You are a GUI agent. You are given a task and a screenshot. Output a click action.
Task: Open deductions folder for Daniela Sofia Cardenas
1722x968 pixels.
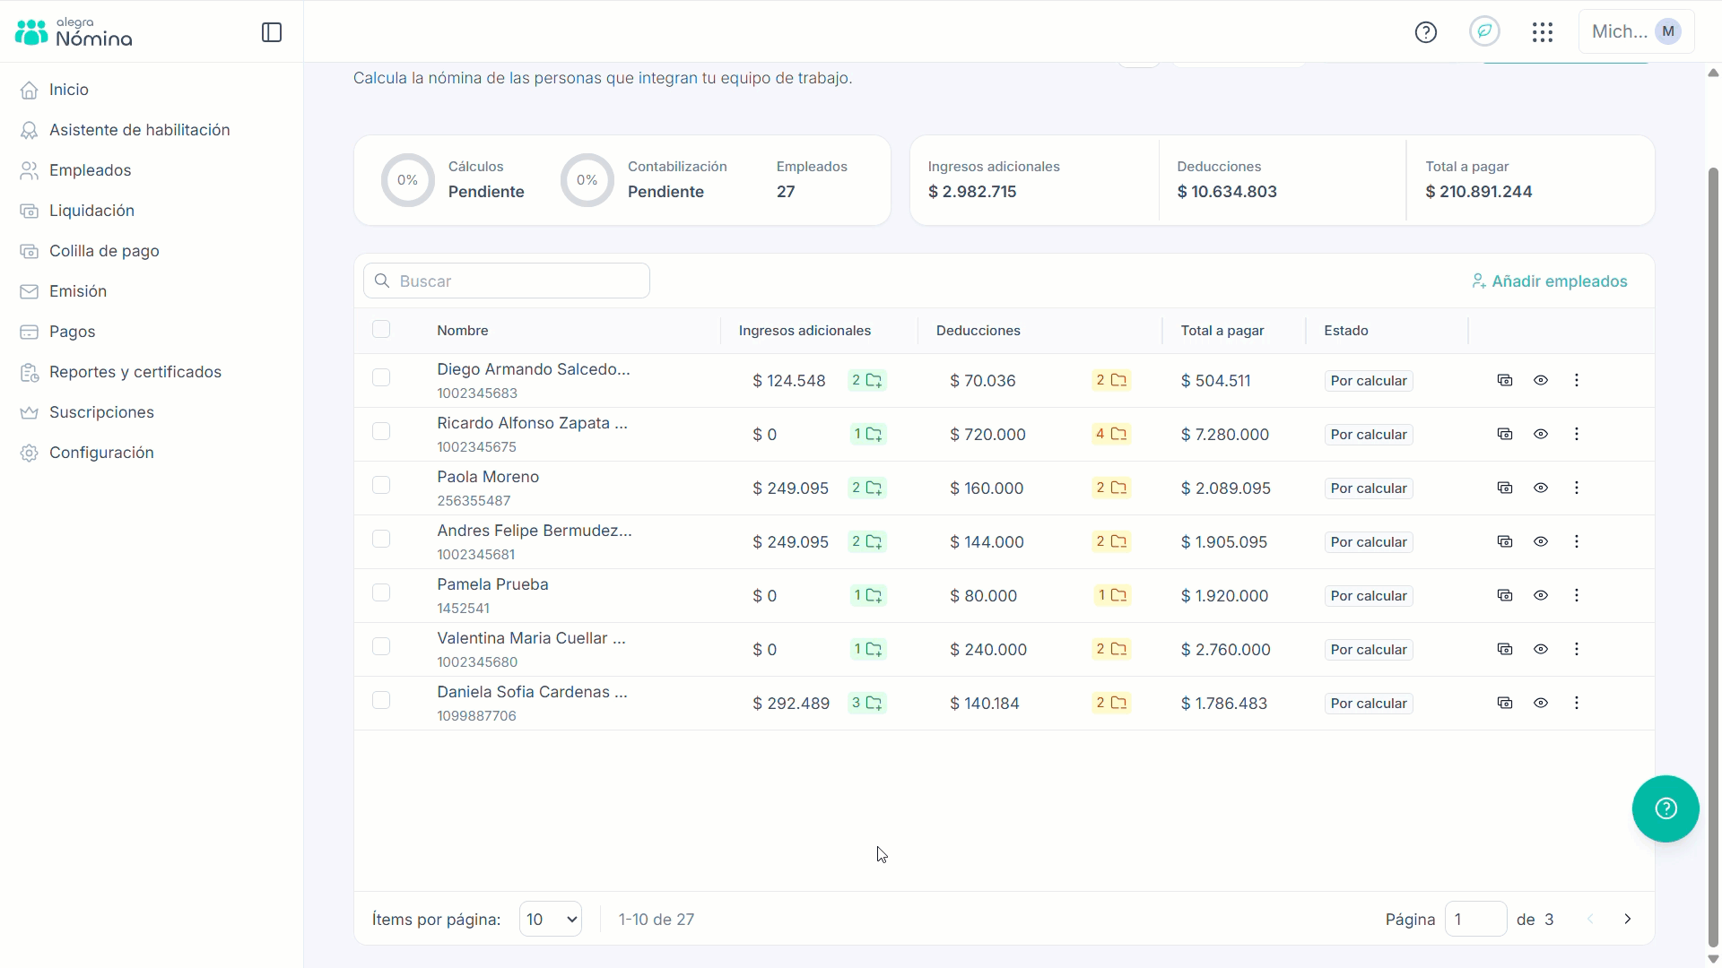1111,704
